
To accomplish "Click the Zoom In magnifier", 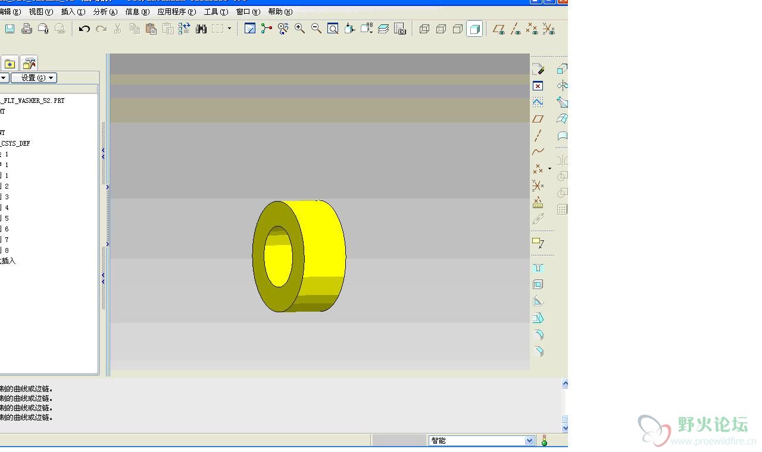I will 300,29.
